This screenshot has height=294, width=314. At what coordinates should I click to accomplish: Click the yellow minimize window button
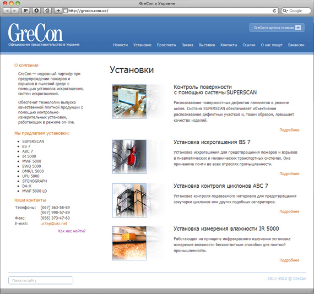(12, 3)
